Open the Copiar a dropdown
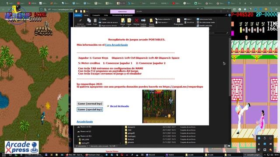The width and height of the screenshot is (280, 157). tap(129, 22)
